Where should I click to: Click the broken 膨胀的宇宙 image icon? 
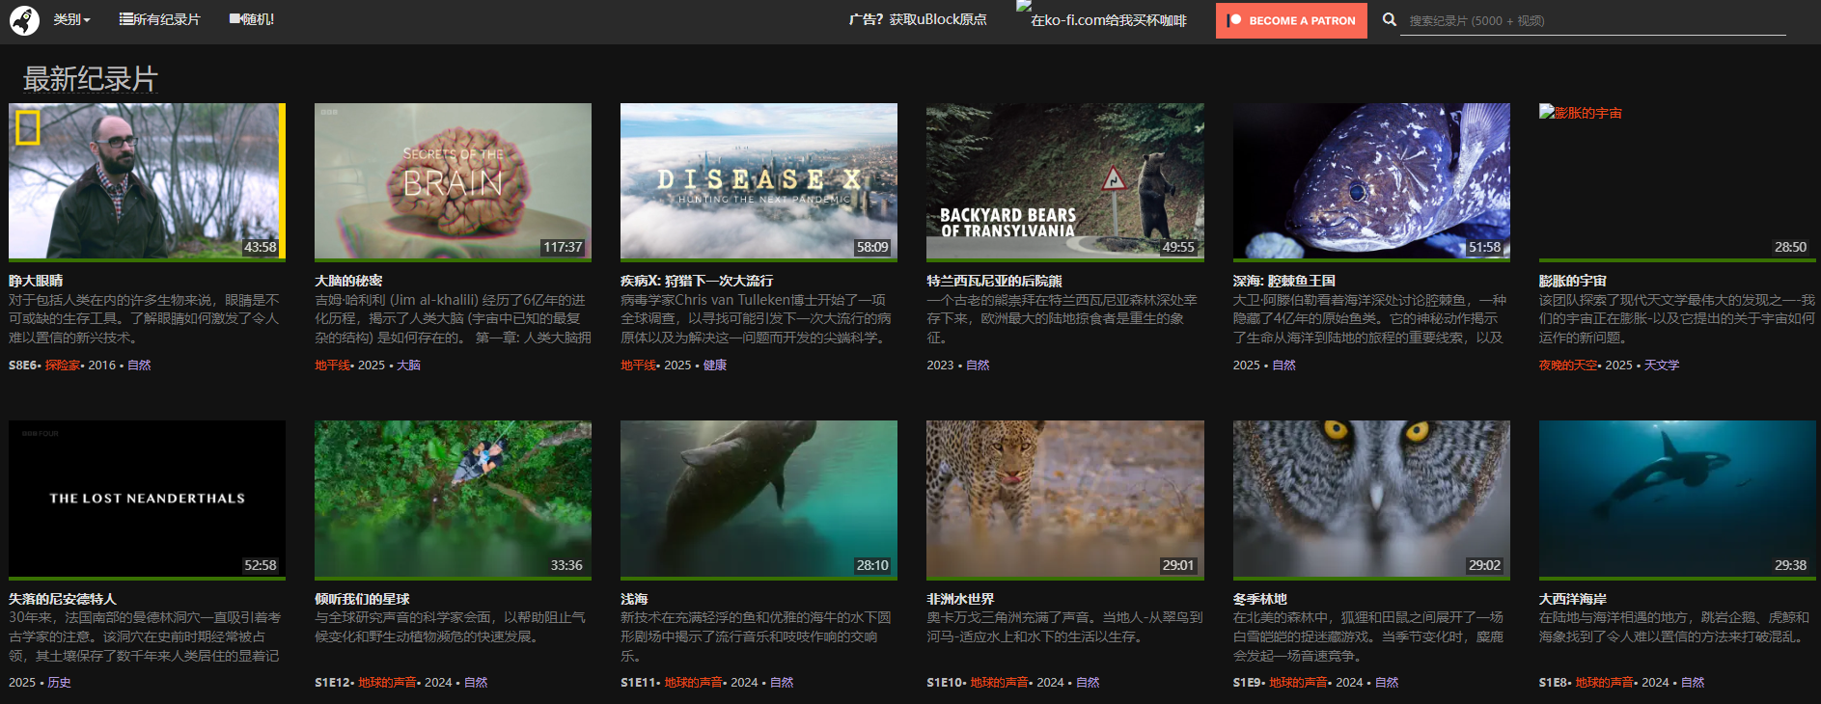[x=1546, y=112]
